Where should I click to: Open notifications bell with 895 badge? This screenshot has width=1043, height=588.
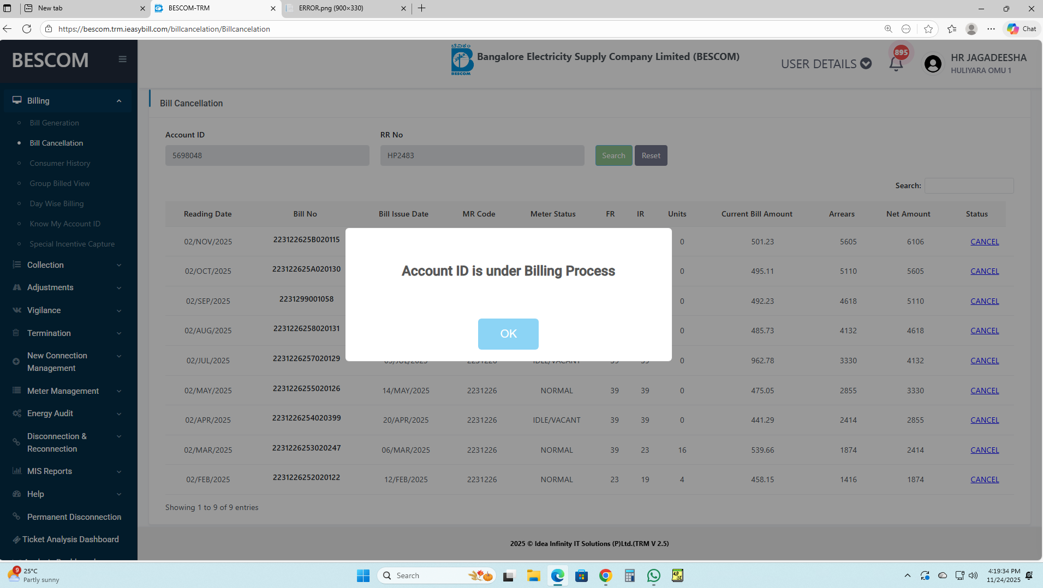[896, 64]
